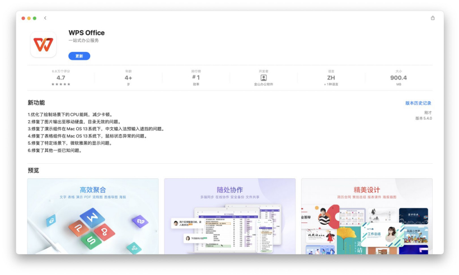Screen dimensions: 459x275
Task: Click the developer person icon
Action: (263, 78)
